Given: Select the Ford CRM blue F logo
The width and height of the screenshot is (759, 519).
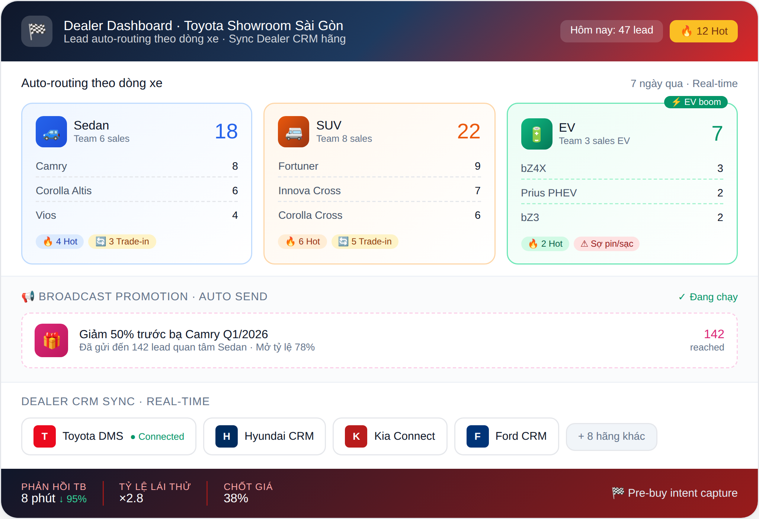Looking at the screenshot, I should coord(478,436).
